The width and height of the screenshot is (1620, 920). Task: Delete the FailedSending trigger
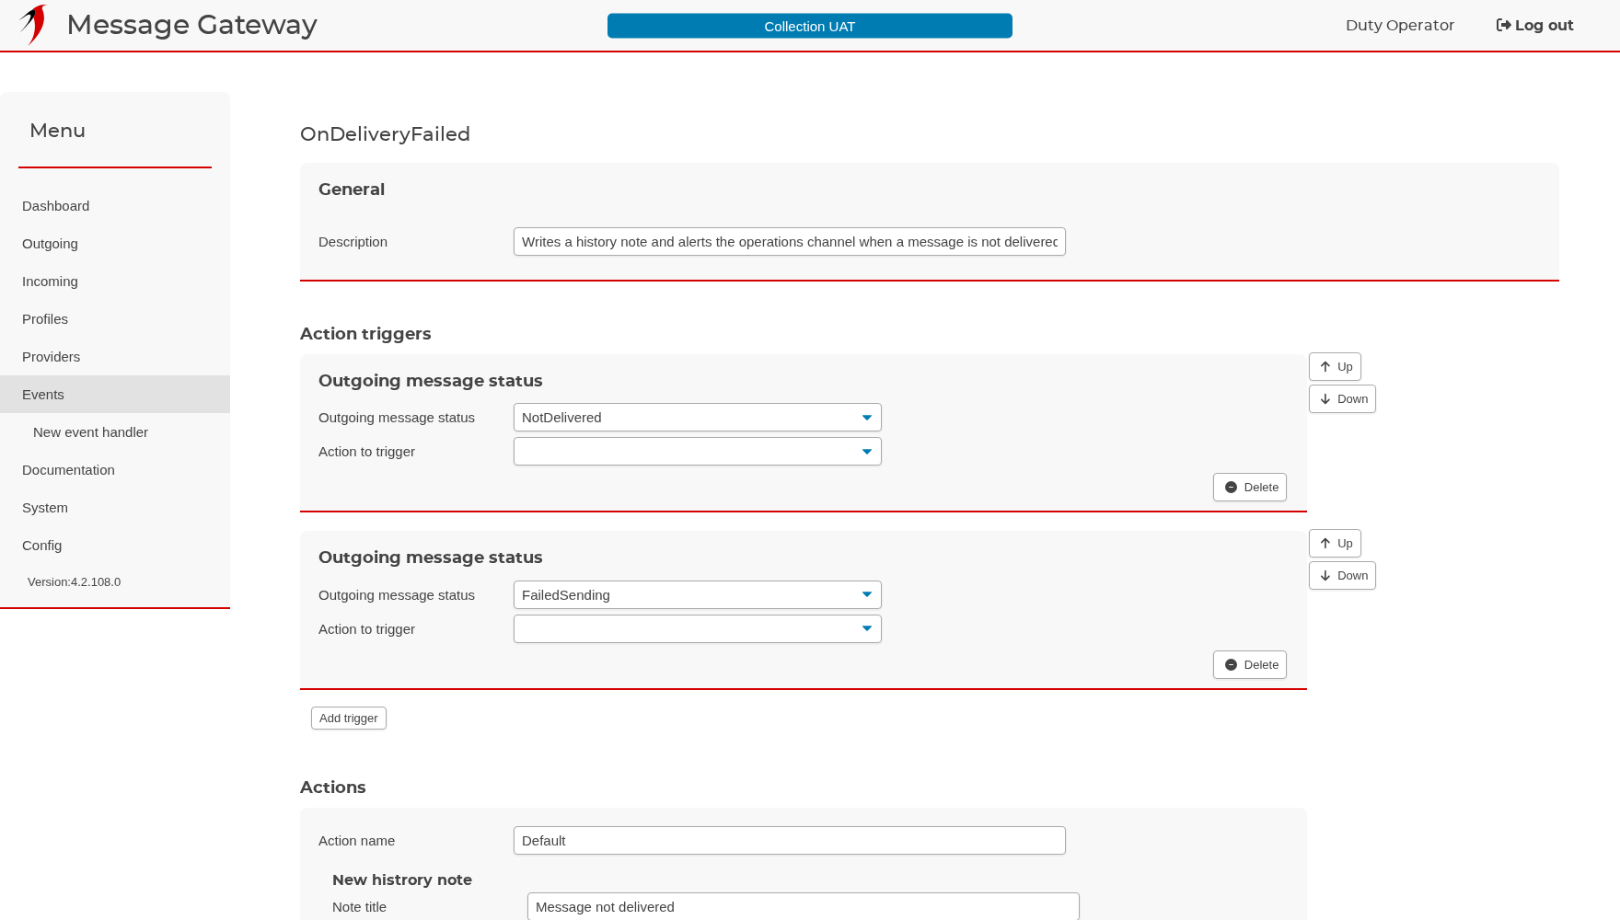click(1250, 664)
